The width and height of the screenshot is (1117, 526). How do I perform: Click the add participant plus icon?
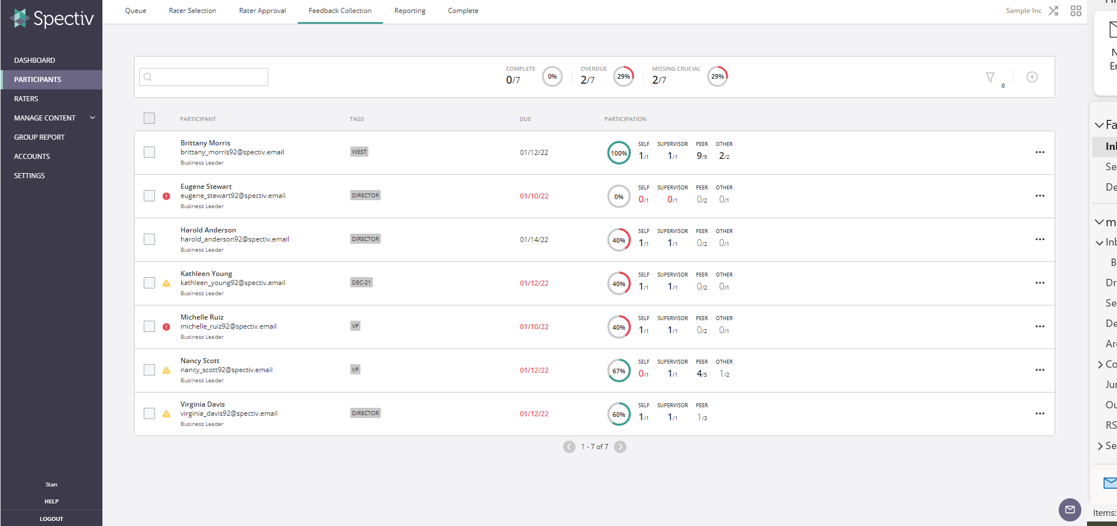[1032, 77]
